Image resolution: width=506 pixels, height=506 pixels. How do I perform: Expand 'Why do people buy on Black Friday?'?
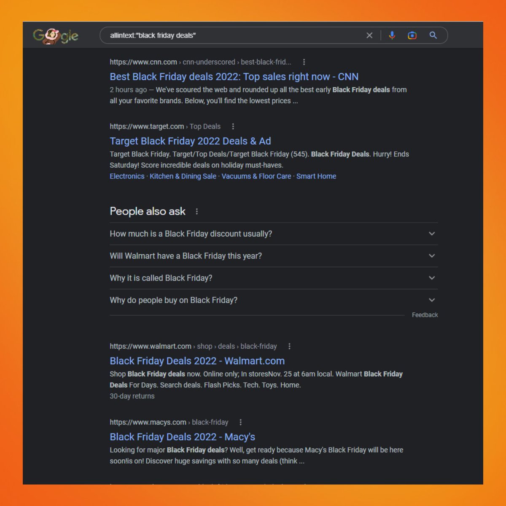coord(274,300)
